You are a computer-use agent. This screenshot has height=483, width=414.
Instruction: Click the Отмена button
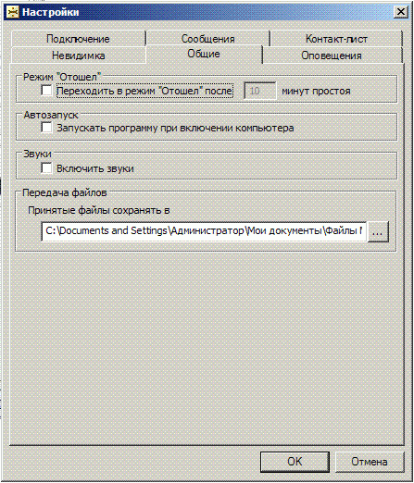pos(370,462)
